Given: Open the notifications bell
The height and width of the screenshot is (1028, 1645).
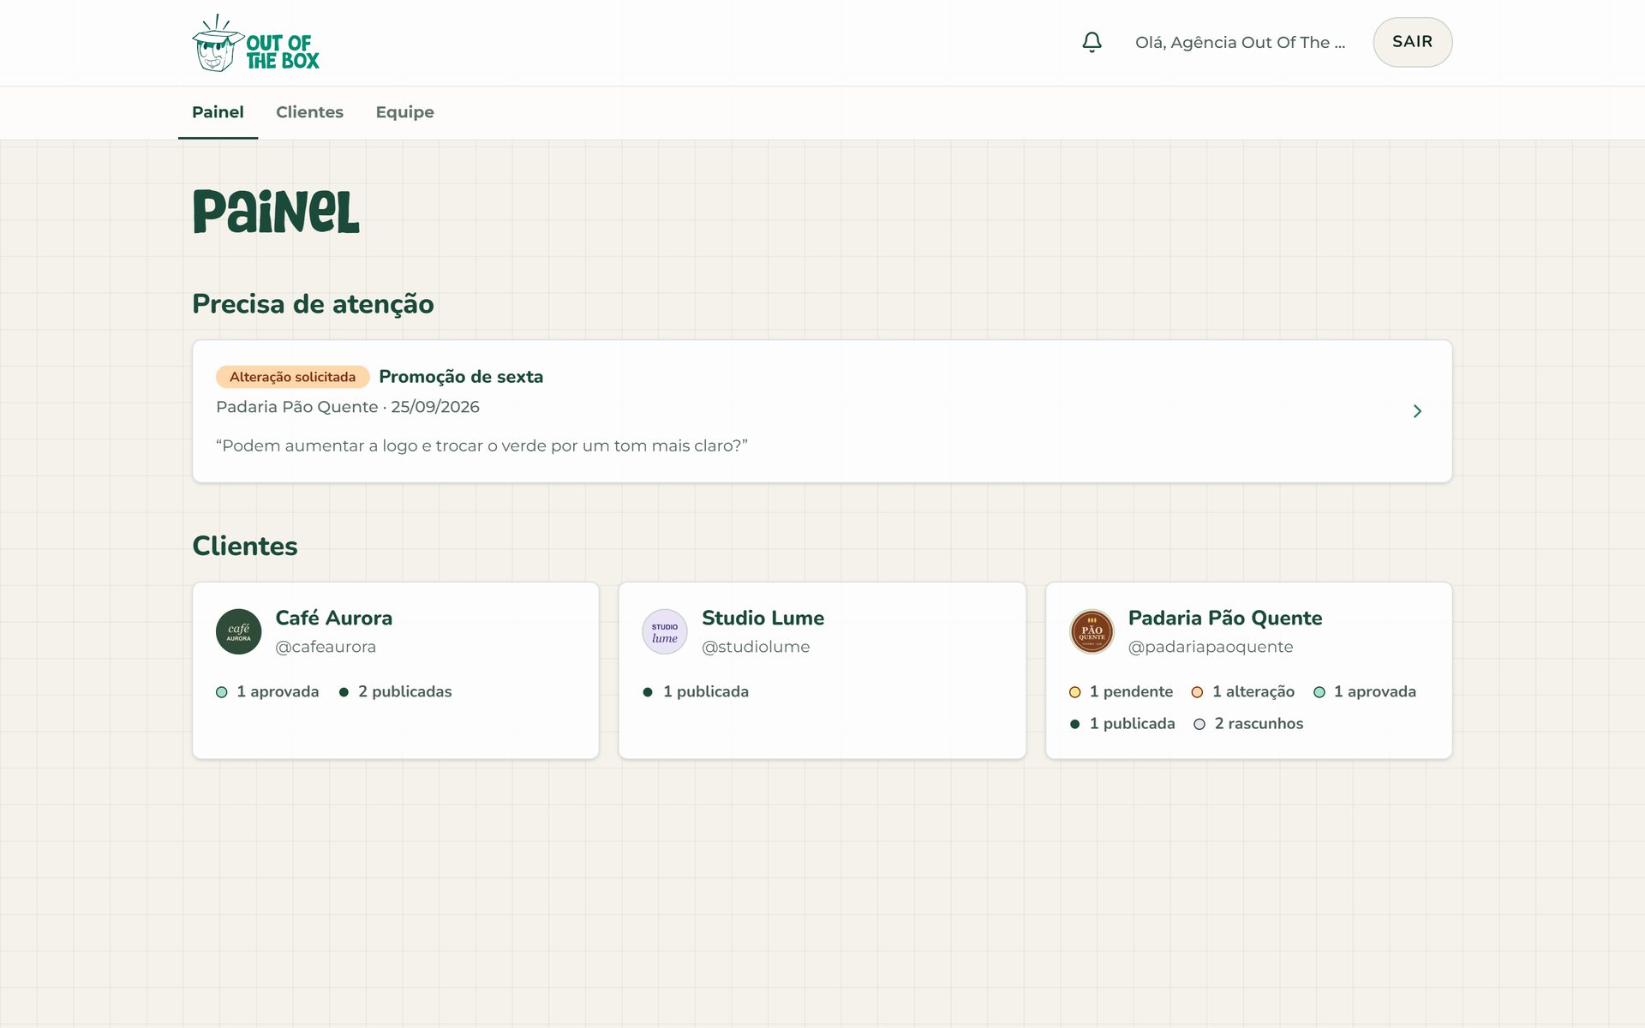Looking at the screenshot, I should [1092, 42].
